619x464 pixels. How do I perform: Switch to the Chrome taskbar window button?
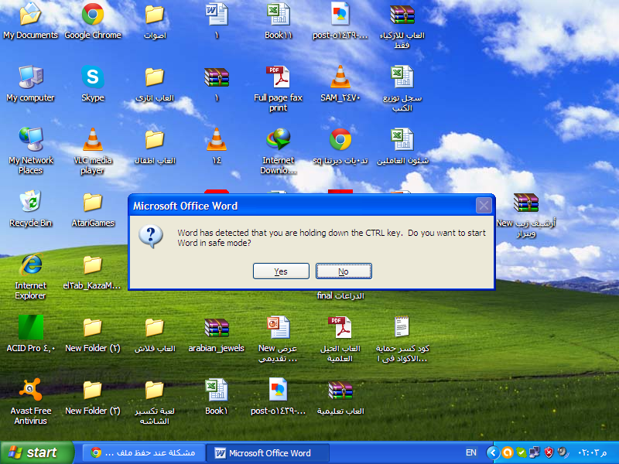tap(144, 452)
